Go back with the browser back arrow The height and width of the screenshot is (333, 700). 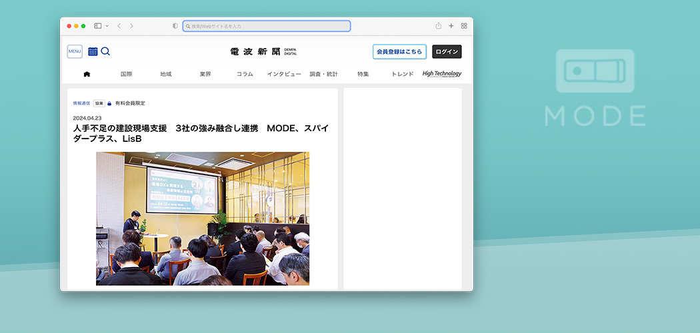click(x=119, y=26)
